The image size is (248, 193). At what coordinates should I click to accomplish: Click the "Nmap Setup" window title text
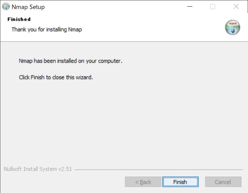pos(28,7)
